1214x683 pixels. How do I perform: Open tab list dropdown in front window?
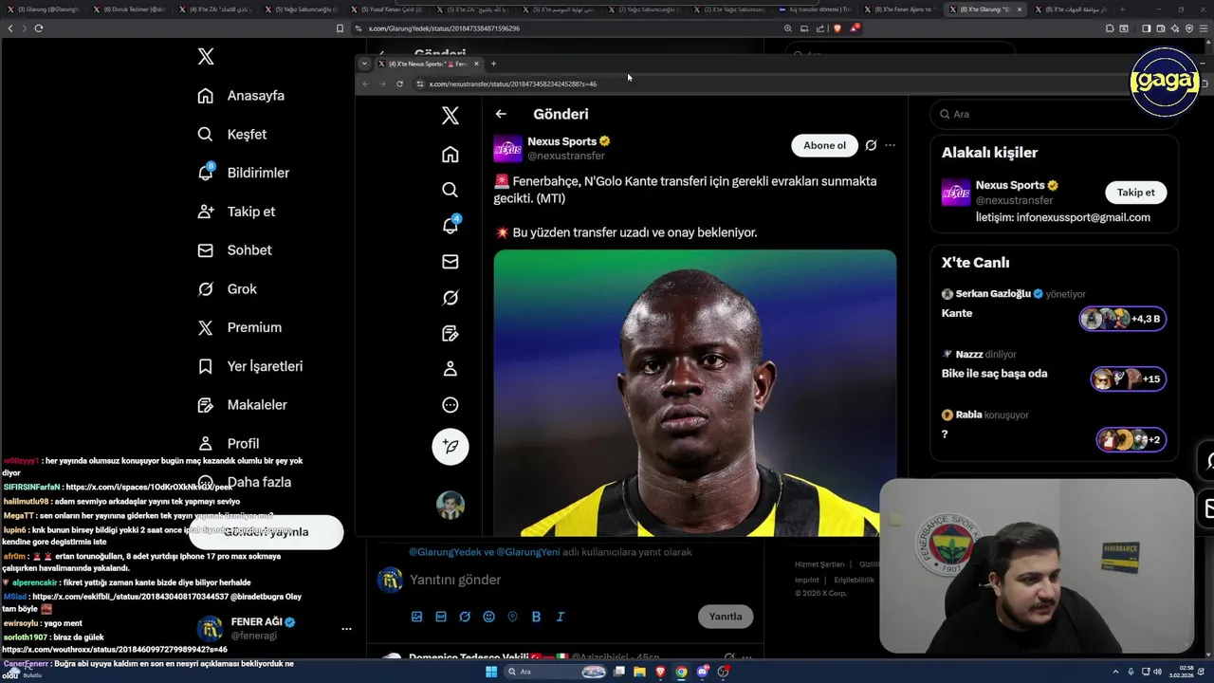pos(364,64)
